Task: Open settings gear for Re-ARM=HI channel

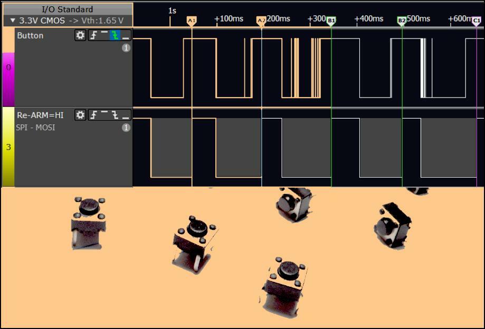Action: point(80,115)
